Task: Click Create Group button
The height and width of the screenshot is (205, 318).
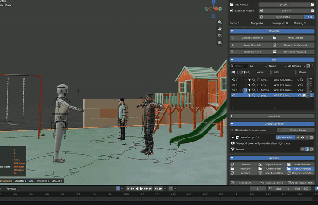Action: [x=295, y=130]
